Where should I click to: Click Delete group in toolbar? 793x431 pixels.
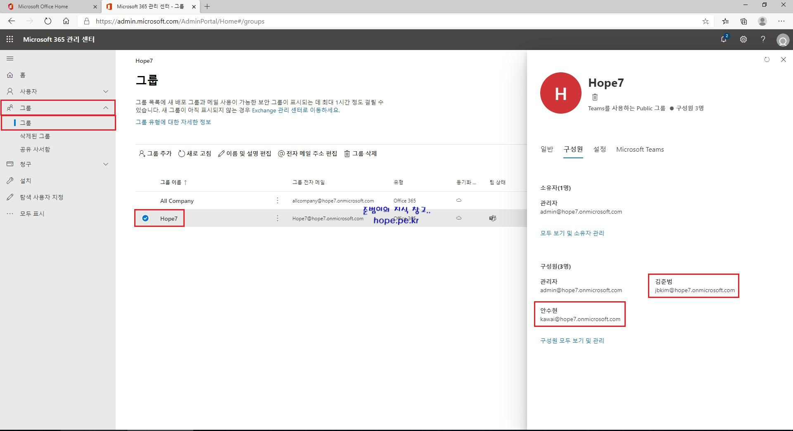361,153
